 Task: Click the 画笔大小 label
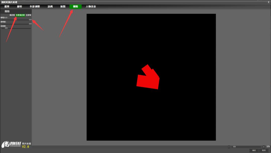tap(4, 18)
